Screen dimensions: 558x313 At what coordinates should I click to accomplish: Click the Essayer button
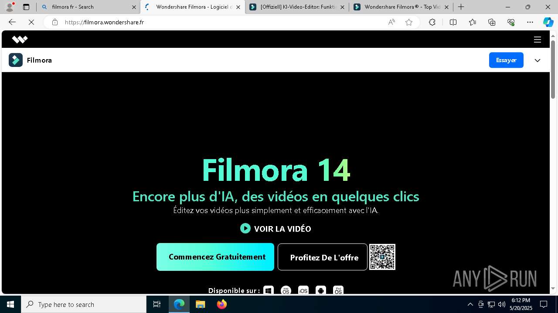(x=506, y=60)
